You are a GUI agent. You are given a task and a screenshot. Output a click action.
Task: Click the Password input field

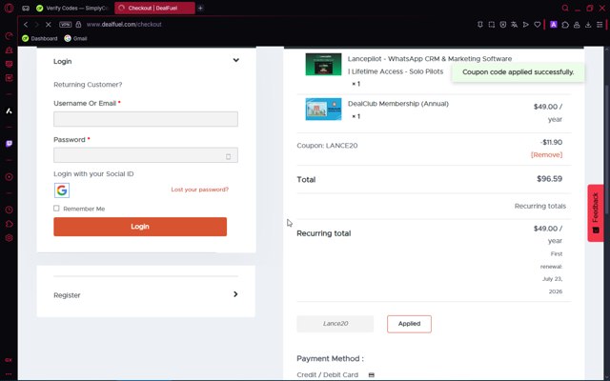point(146,155)
